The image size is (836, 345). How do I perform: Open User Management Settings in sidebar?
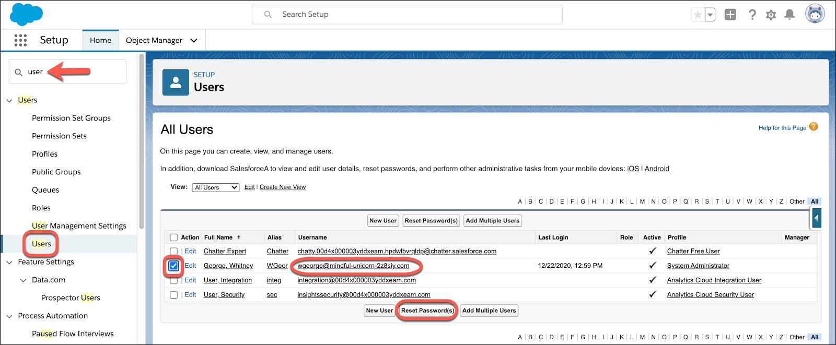coord(79,226)
